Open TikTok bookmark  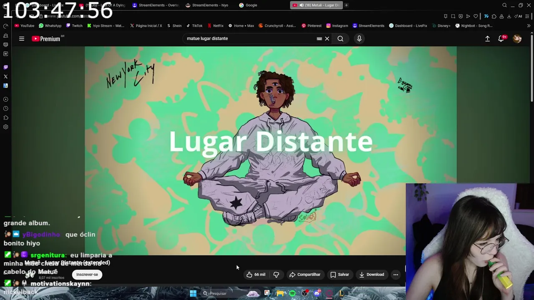(194, 26)
